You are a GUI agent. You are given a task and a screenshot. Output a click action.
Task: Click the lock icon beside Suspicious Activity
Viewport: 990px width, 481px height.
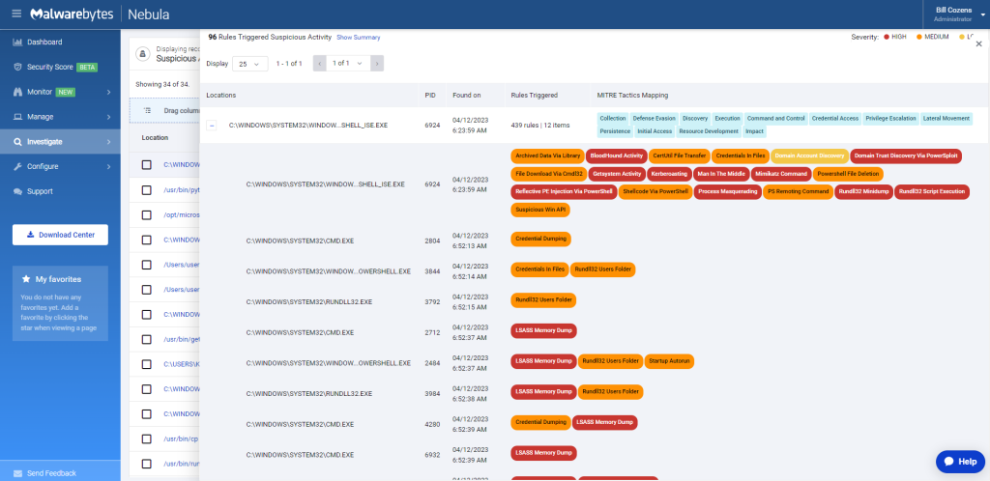tap(142, 53)
